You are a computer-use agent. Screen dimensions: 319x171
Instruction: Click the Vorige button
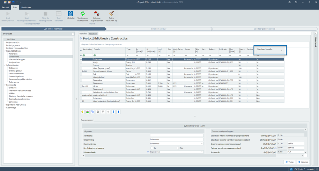coord(290,162)
